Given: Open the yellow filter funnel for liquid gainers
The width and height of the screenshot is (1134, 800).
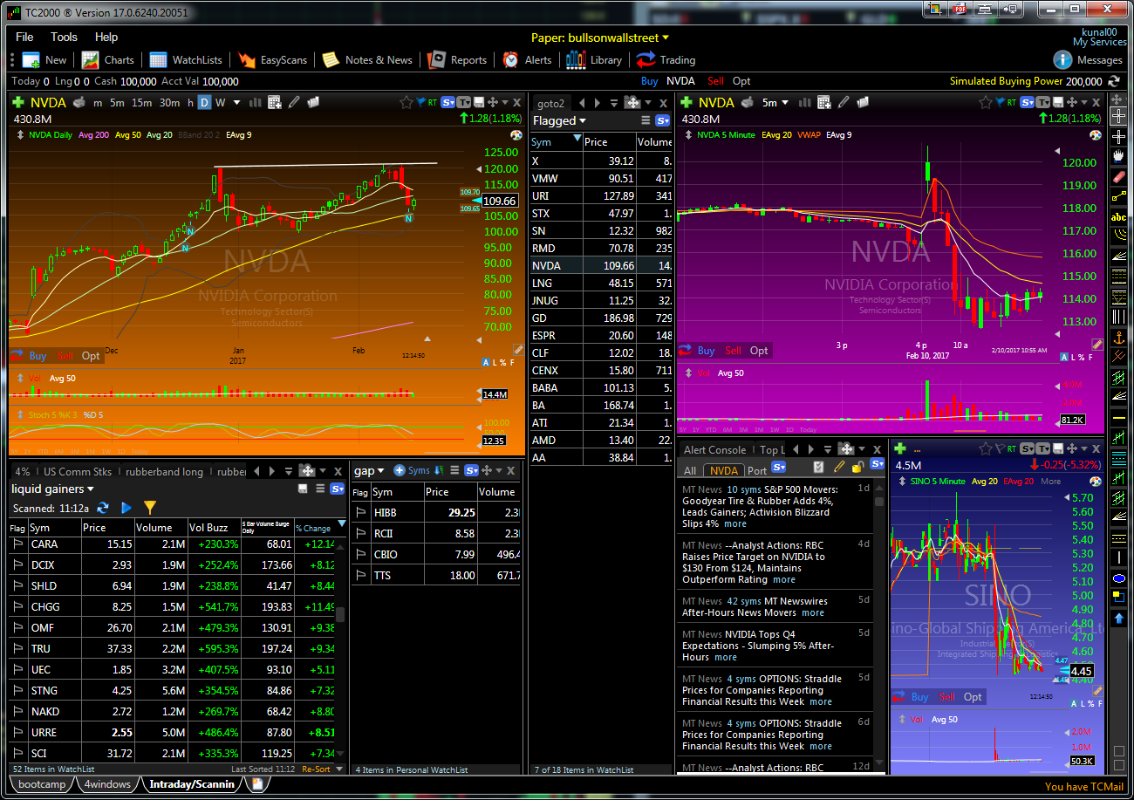Looking at the screenshot, I should pos(150,508).
